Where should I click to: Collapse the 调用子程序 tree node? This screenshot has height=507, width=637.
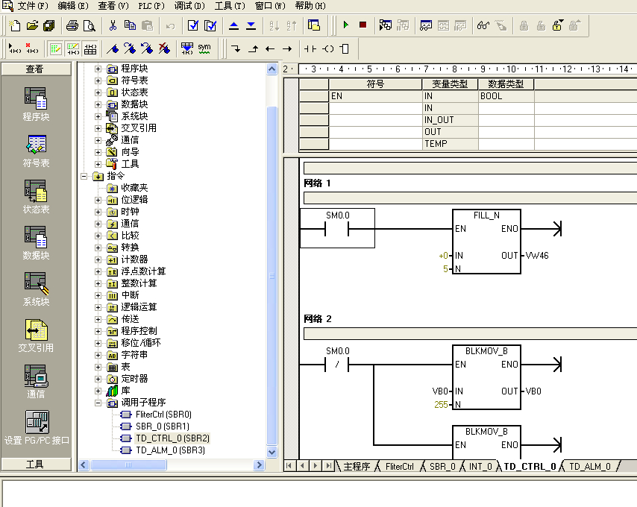click(x=98, y=403)
